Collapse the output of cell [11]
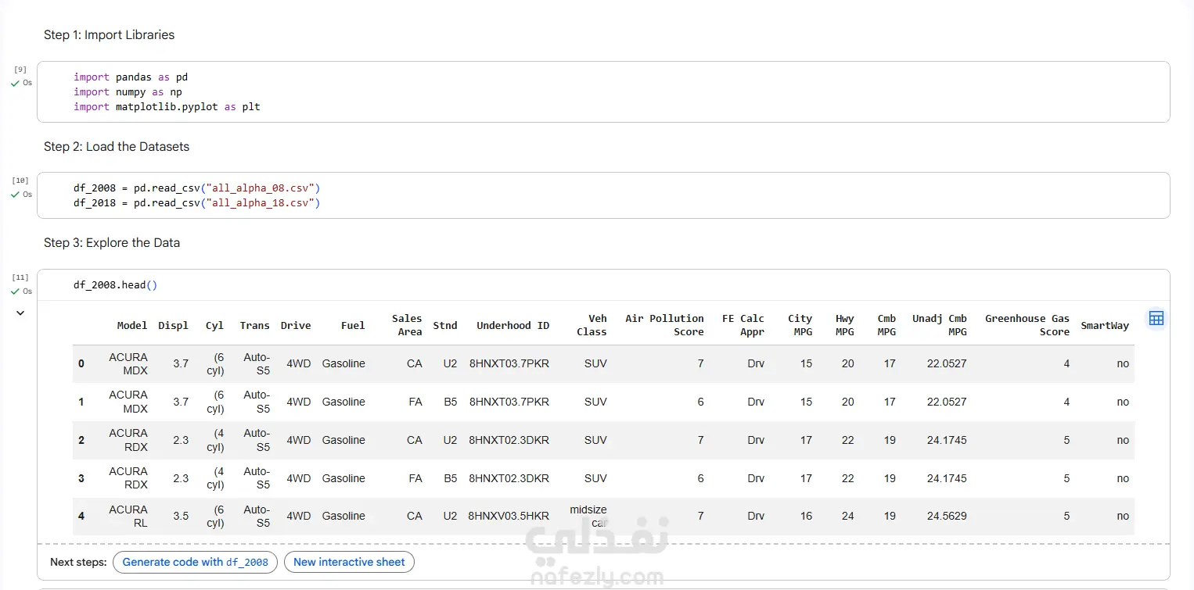This screenshot has height=590, width=1194. coord(20,313)
